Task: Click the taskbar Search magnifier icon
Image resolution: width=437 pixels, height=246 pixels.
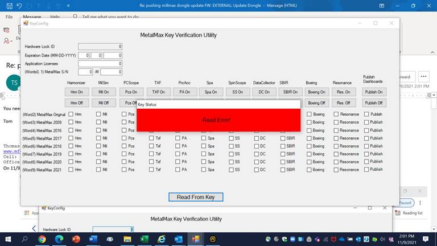Action: 25,239
